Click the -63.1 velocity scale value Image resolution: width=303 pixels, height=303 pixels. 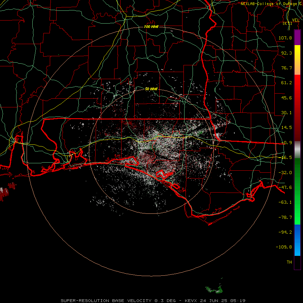click(x=285, y=202)
